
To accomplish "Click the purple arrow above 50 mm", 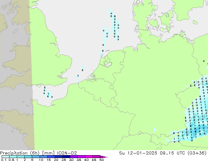I will [x=104, y=157].
